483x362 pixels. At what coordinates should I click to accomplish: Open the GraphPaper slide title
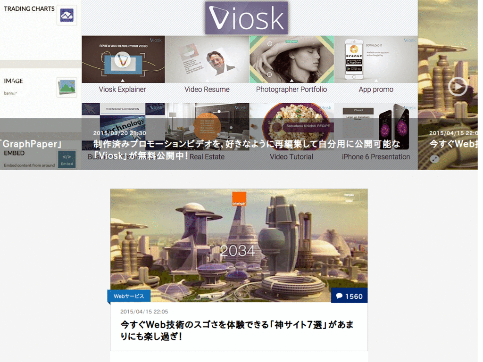[x=31, y=144]
